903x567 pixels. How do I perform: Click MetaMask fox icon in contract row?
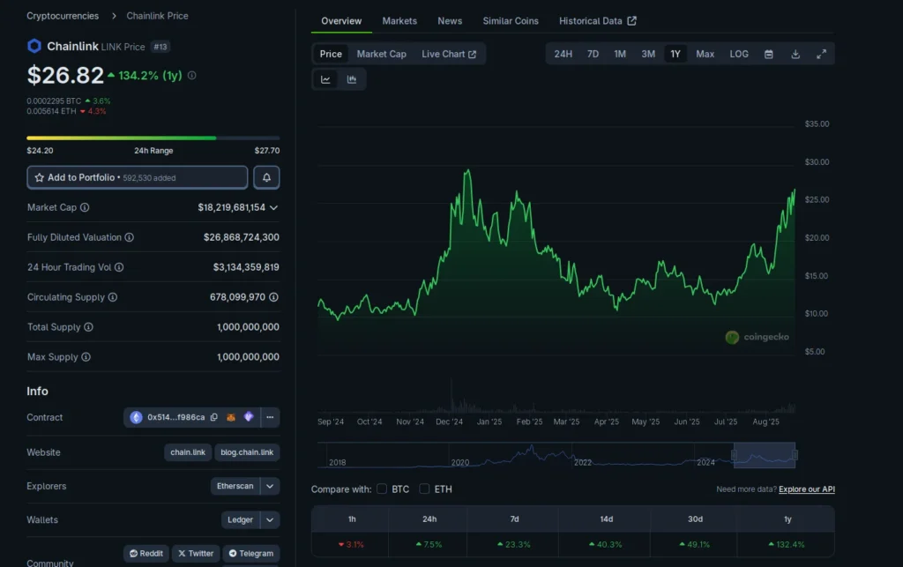click(231, 417)
